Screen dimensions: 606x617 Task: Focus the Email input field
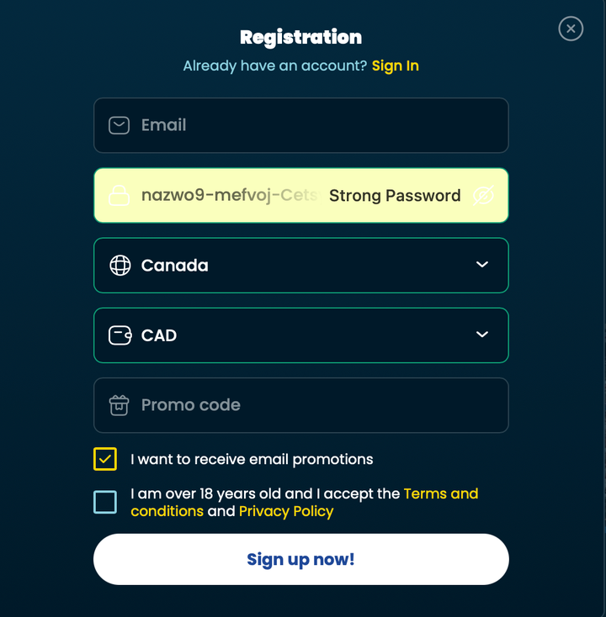point(301,125)
